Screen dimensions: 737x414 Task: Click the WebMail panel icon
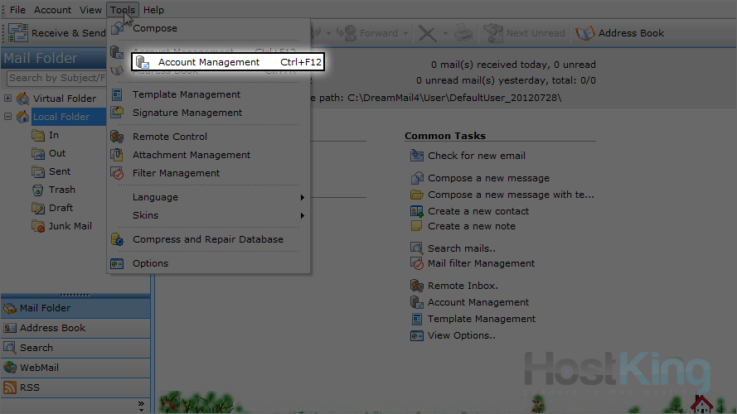tap(10, 368)
